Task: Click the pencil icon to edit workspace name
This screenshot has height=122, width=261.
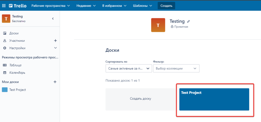Action: point(189,21)
